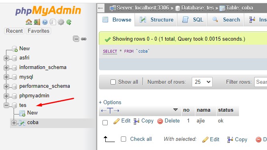The image size is (267, 150).
Task: Open the MySQL documentation page icon
Action: click(53, 22)
